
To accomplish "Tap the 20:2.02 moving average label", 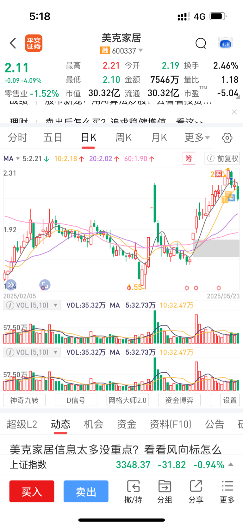I will coord(104,158).
